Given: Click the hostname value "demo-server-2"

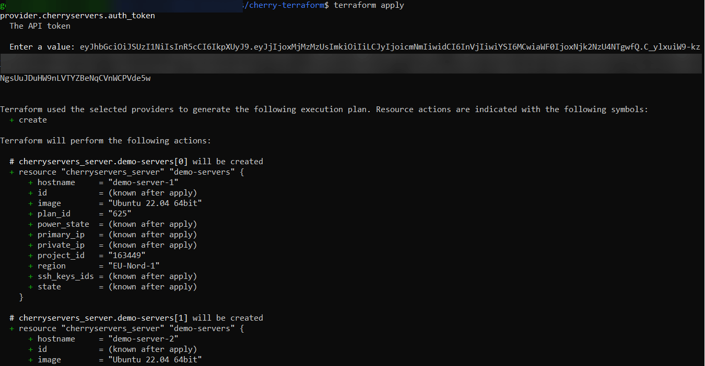Looking at the screenshot, I should point(143,339).
